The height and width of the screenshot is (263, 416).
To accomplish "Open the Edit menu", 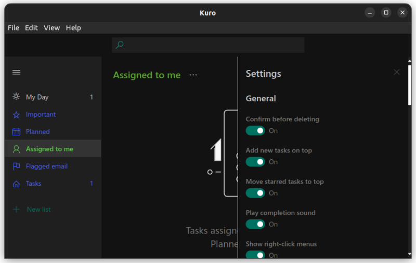I will [31, 28].
